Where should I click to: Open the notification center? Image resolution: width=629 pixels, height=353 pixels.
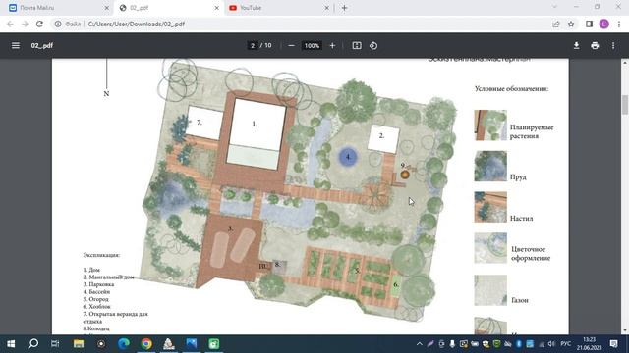[613, 344]
